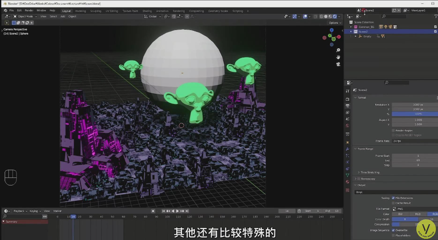This screenshot has width=438, height=240.
Task: Open the Physics properties tab
Action: coord(347,162)
